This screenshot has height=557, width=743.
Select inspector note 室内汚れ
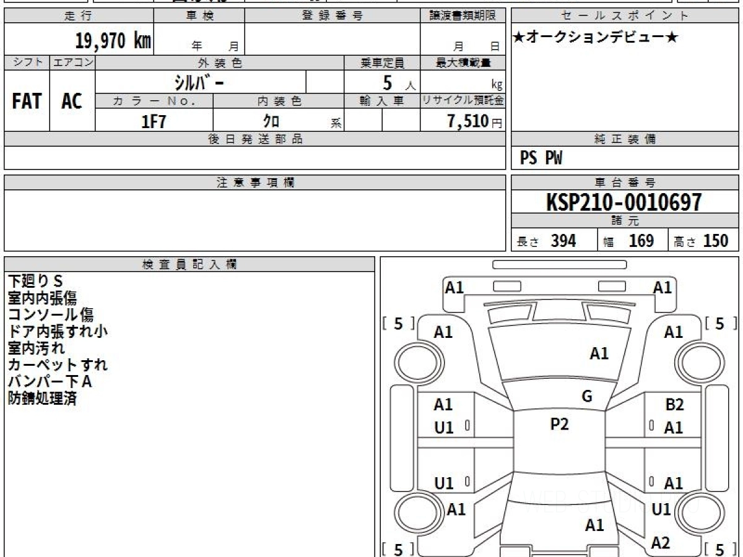(36, 348)
